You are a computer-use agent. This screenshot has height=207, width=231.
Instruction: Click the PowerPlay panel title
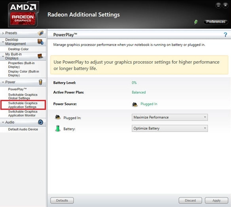(x=65, y=35)
